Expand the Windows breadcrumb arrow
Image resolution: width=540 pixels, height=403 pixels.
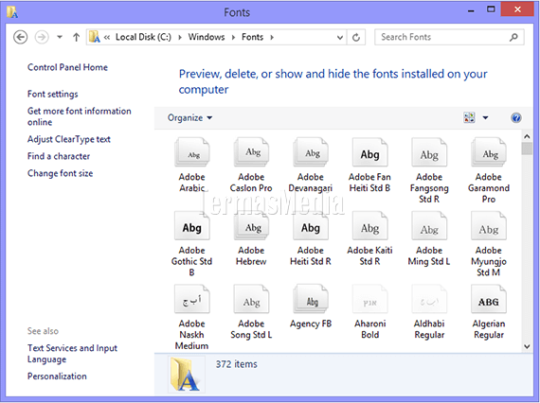(233, 37)
